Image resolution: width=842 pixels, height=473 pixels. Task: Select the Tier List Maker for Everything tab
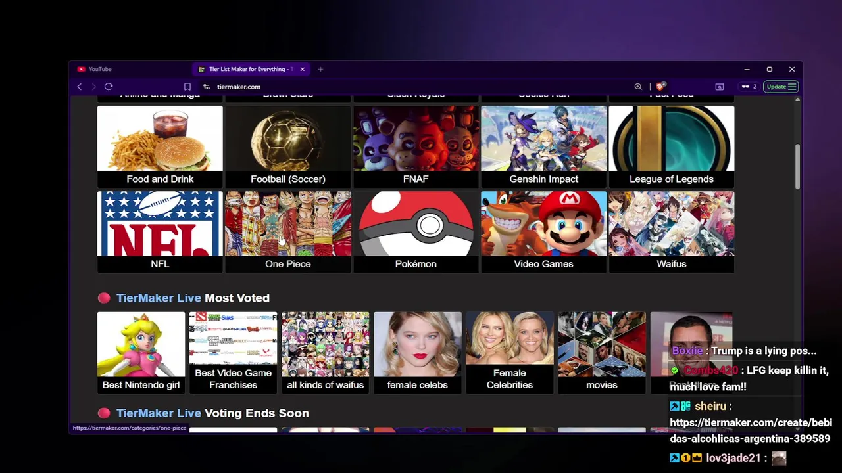point(252,69)
